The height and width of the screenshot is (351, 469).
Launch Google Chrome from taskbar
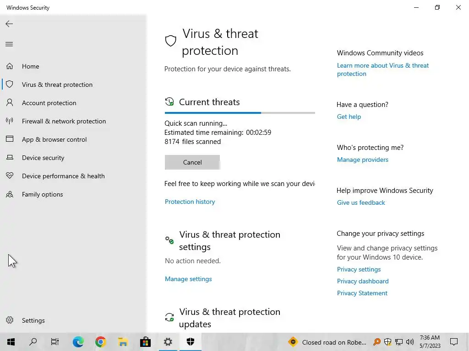coord(100,342)
